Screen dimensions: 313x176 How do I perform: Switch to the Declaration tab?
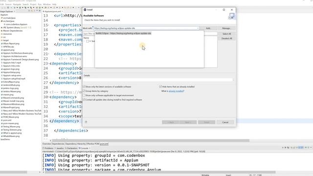pos(71,148)
